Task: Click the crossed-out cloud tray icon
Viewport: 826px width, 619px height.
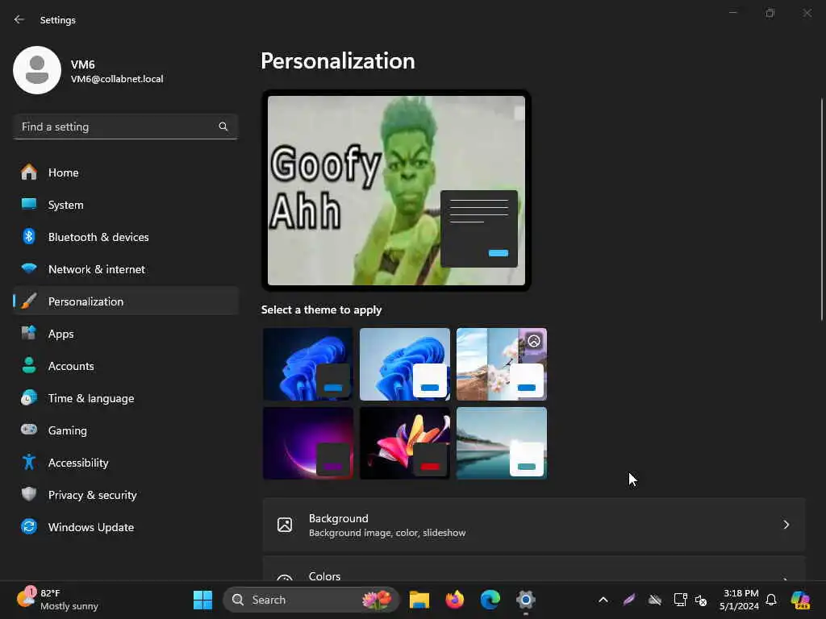Action: 655,600
